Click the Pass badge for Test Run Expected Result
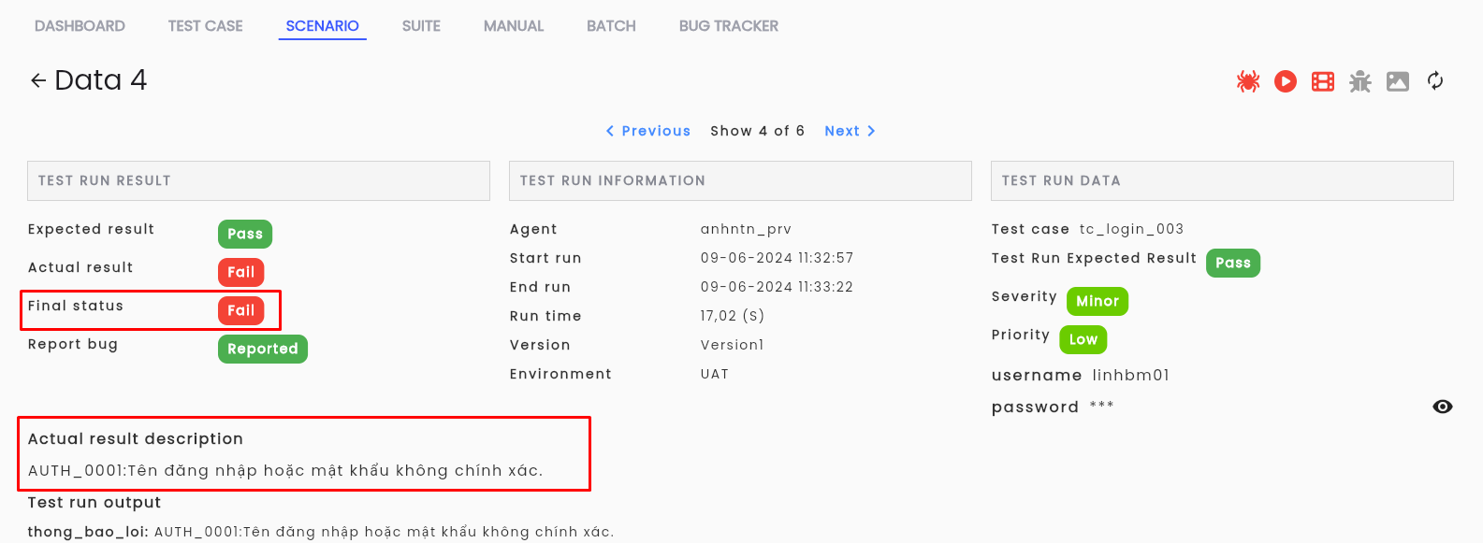The width and height of the screenshot is (1483, 543). [1233, 263]
